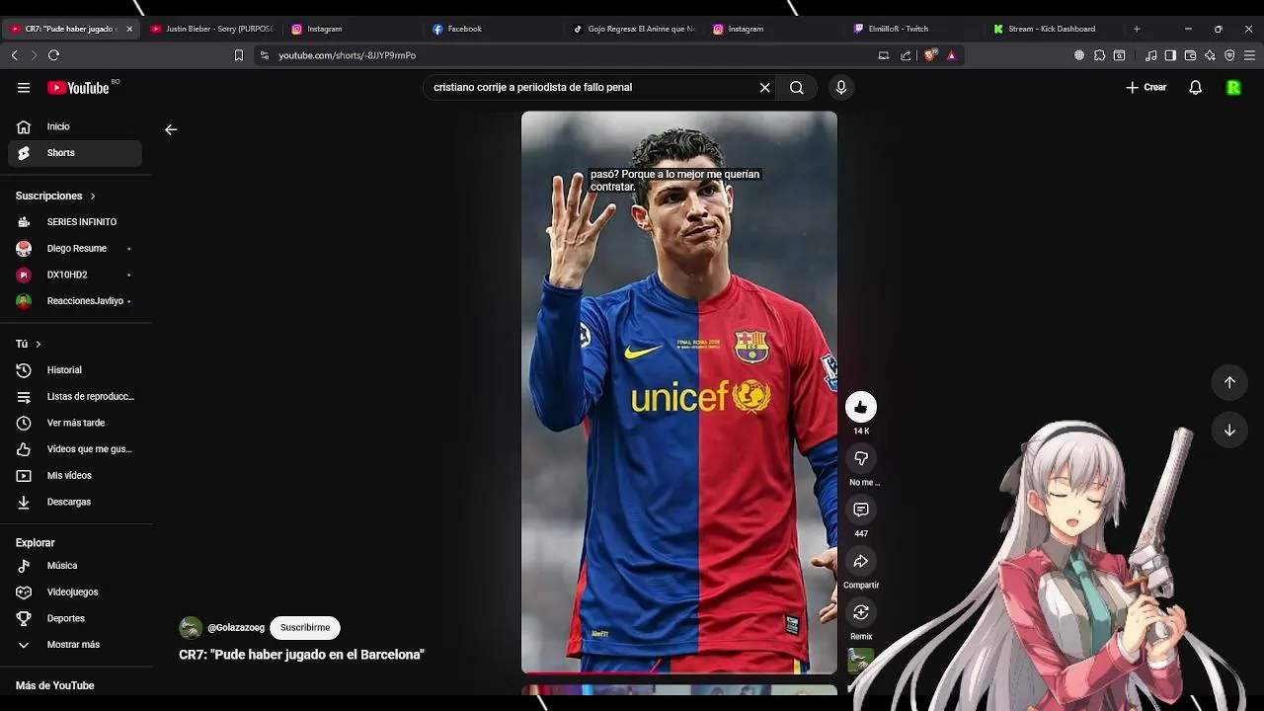Open Listas de reproducción

click(75, 397)
